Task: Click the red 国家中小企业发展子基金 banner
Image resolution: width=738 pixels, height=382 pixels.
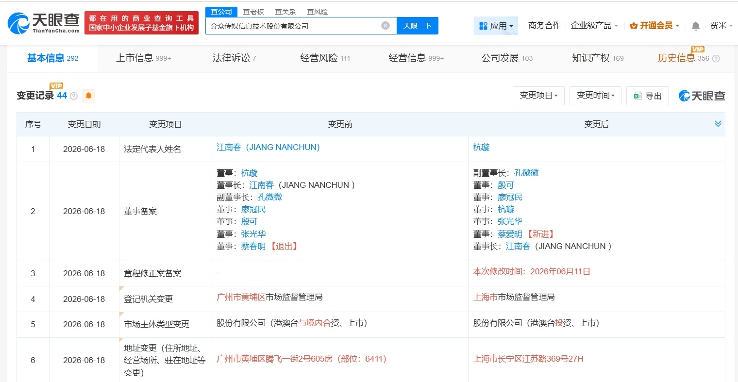Action: click(141, 23)
